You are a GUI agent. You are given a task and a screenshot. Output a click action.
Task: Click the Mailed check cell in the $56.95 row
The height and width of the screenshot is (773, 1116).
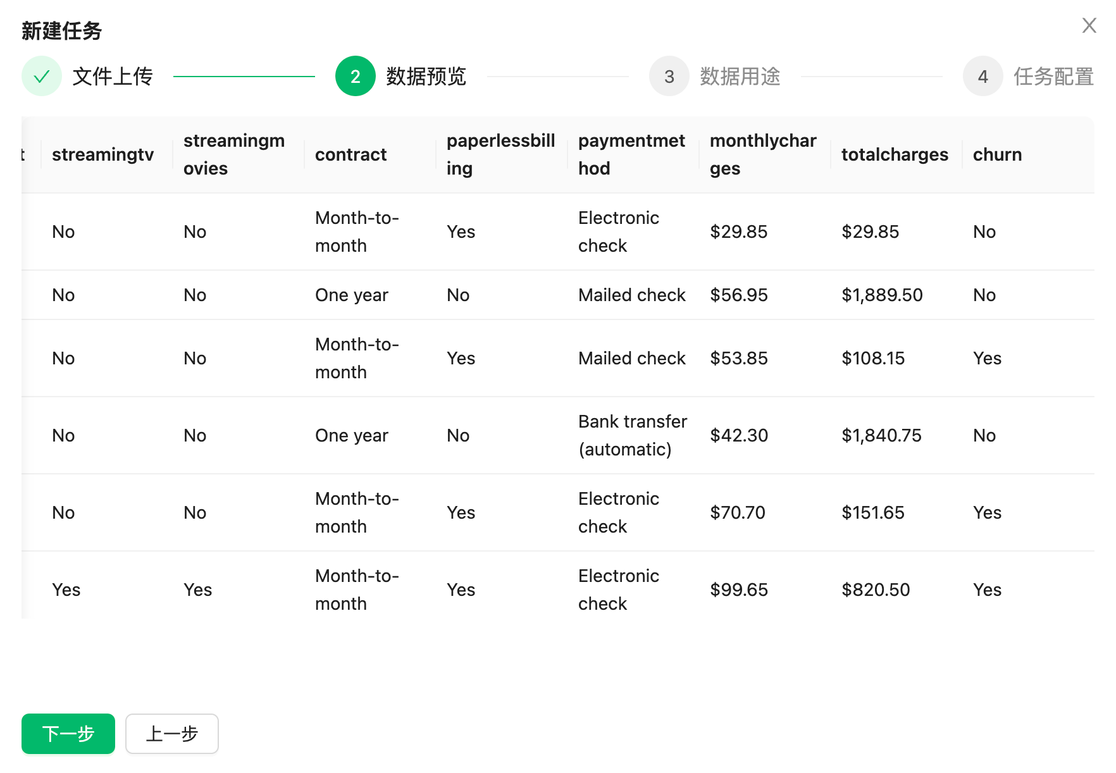tap(631, 295)
